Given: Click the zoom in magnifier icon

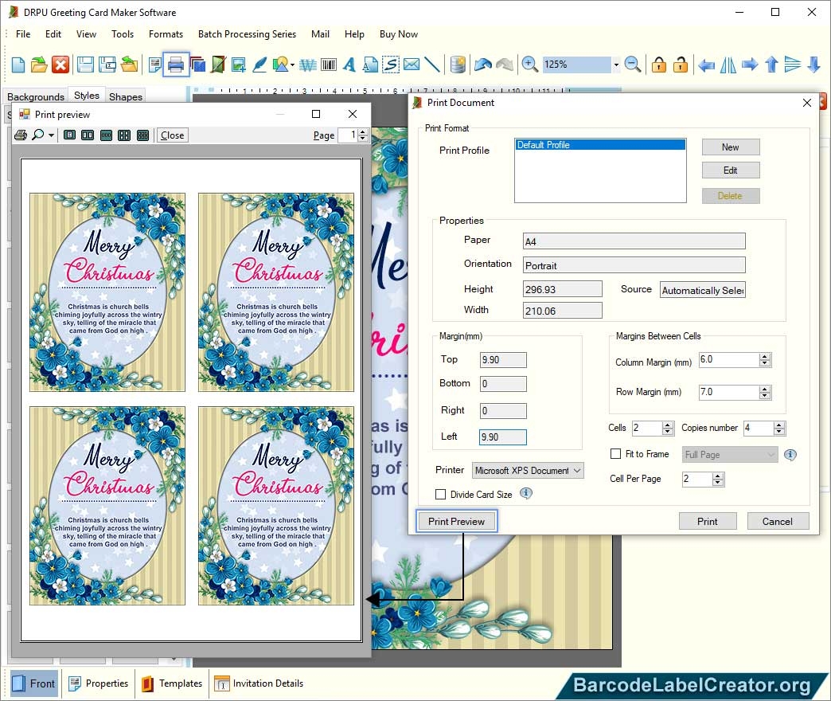Looking at the screenshot, I should (529, 65).
